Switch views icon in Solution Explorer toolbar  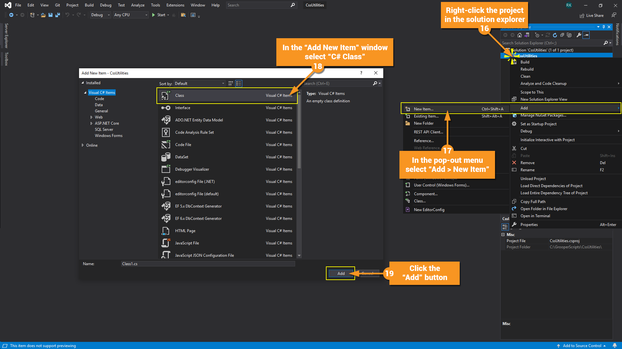(527, 35)
